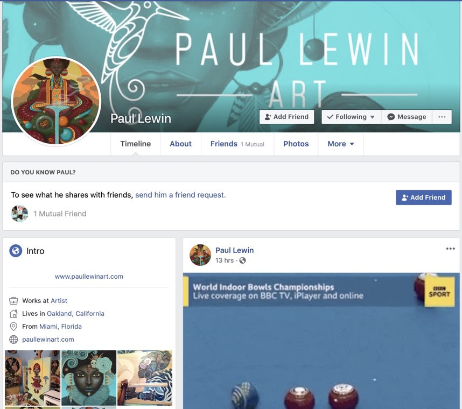
Task: Click the briefcase Works at icon
Action: point(13,301)
